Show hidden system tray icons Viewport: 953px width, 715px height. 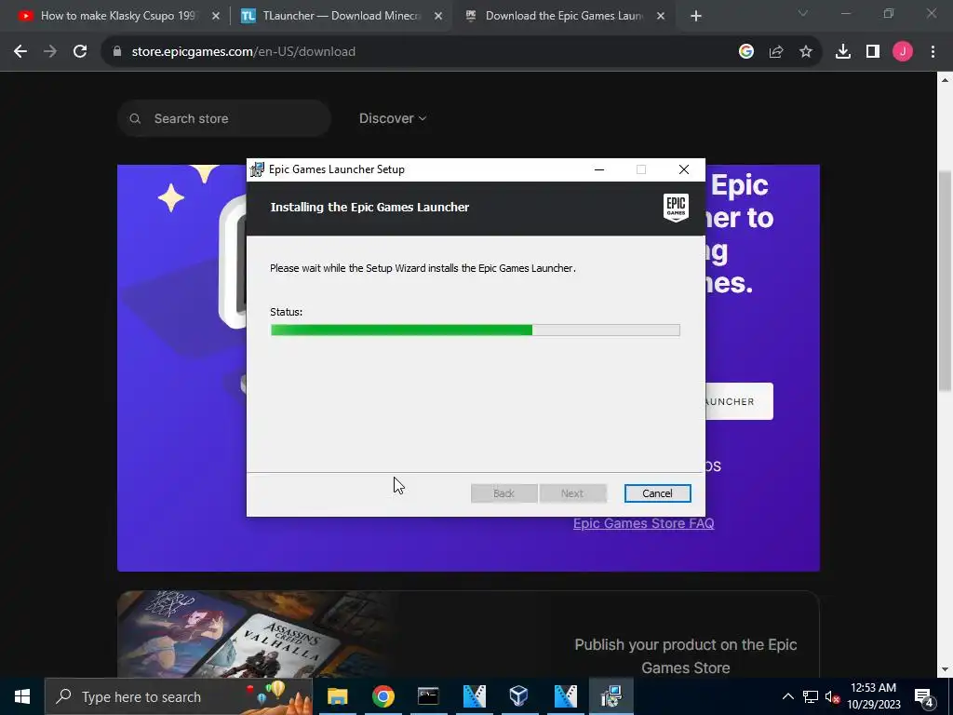tap(787, 696)
